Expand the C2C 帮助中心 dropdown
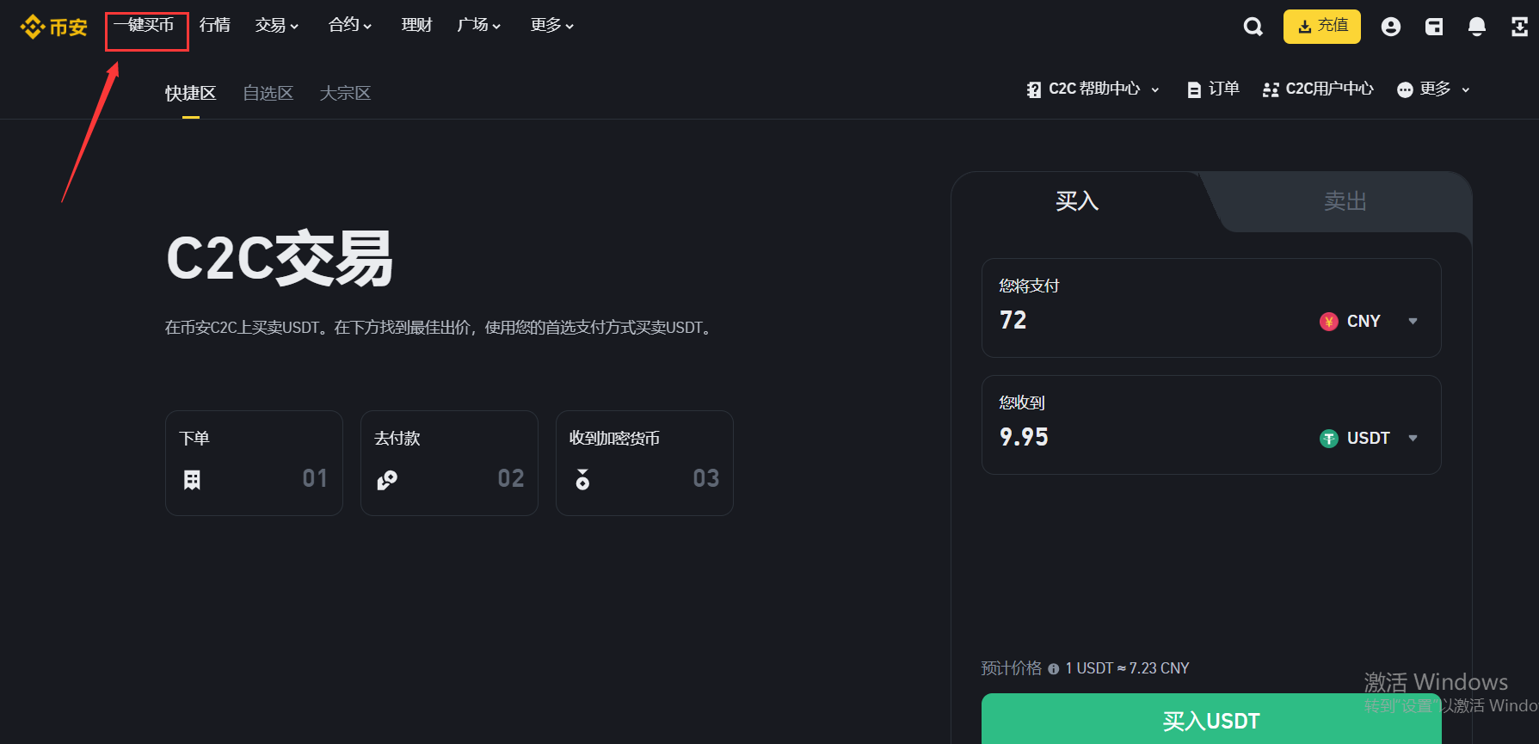 (x=1155, y=89)
